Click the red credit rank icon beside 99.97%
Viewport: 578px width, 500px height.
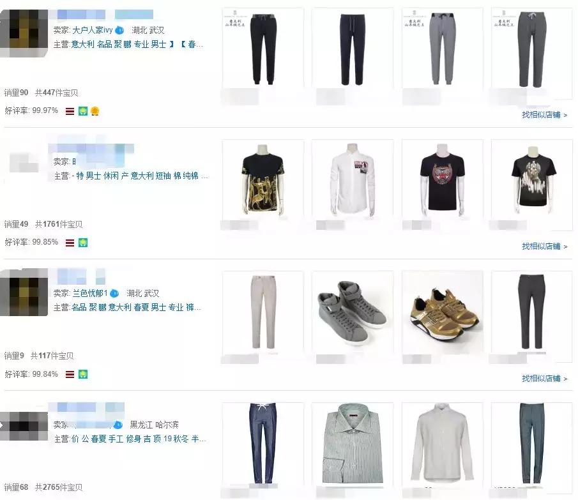(70, 111)
